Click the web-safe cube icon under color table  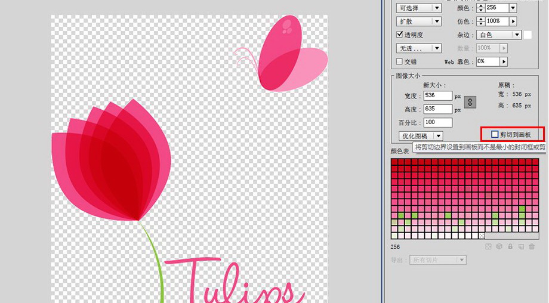[x=499, y=246]
